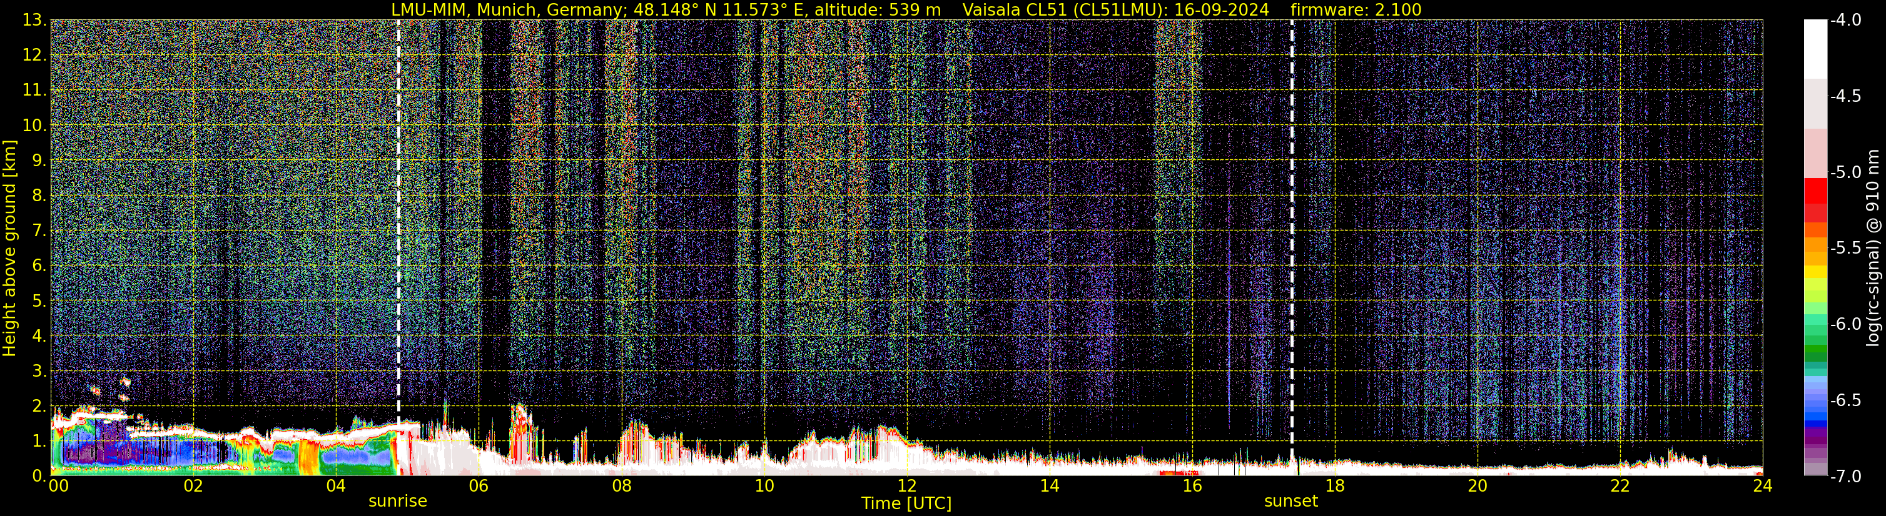1886x516 pixels.
Task: Click the colorbar tick label '-4.5'
Action: (1846, 96)
